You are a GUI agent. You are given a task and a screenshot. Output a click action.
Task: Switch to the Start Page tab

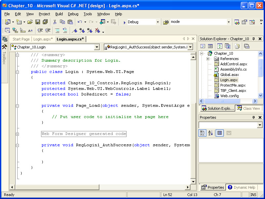point(21,39)
